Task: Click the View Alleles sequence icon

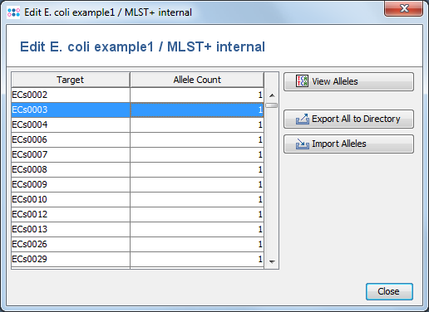Action: 302,81
